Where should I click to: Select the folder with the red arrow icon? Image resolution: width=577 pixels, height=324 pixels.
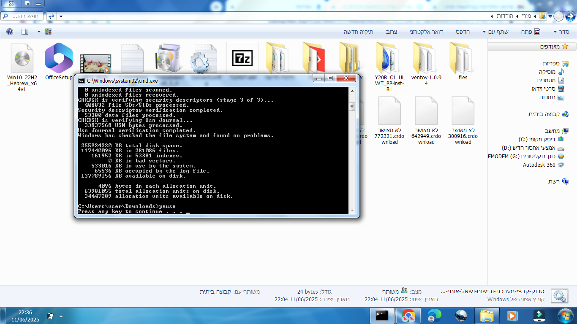(313, 58)
